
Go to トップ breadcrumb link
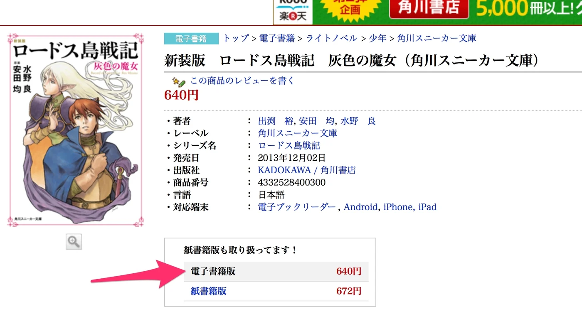coord(236,38)
